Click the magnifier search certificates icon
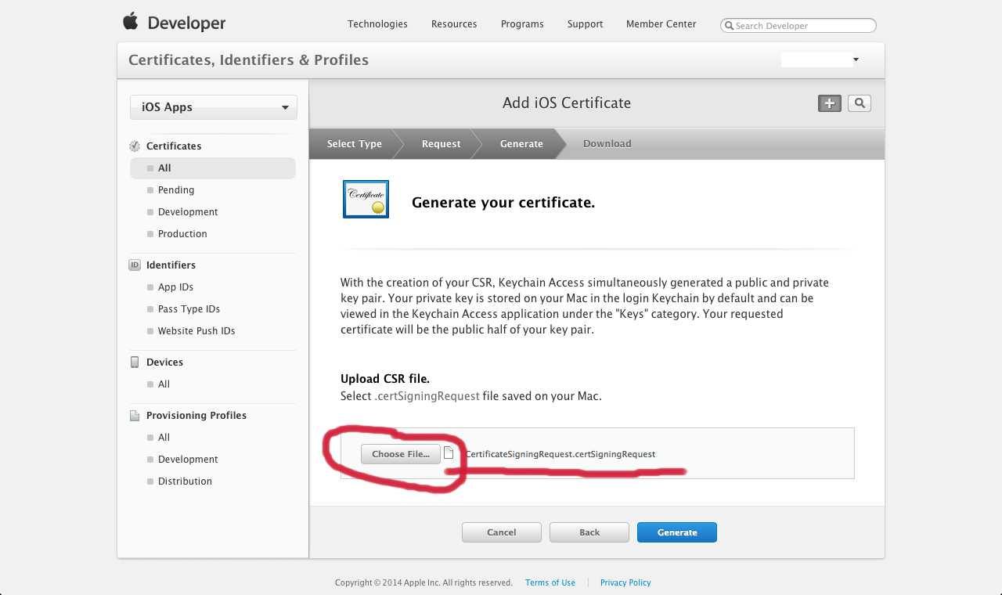1002x595 pixels. (x=860, y=103)
